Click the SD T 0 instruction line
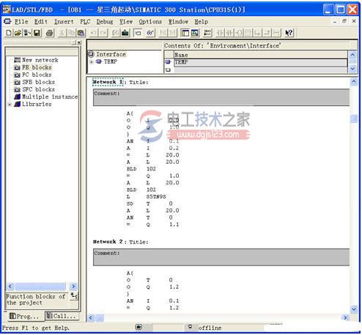Image resolution: width=362 pixels, height=335 pixels. [149, 203]
